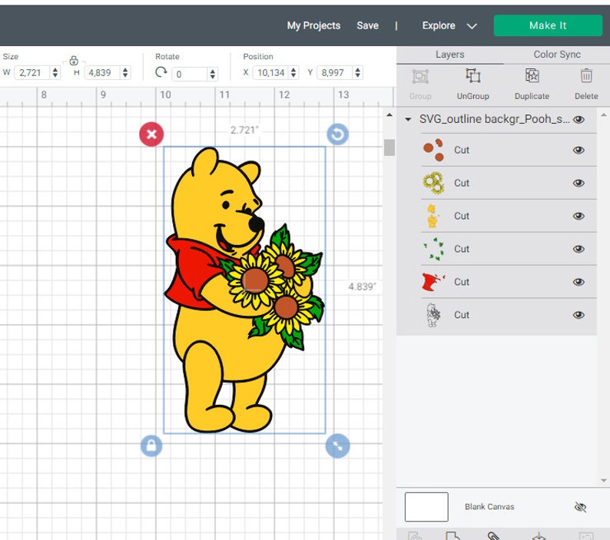Click the Width input field
The image size is (610, 540).
click(34, 73)
